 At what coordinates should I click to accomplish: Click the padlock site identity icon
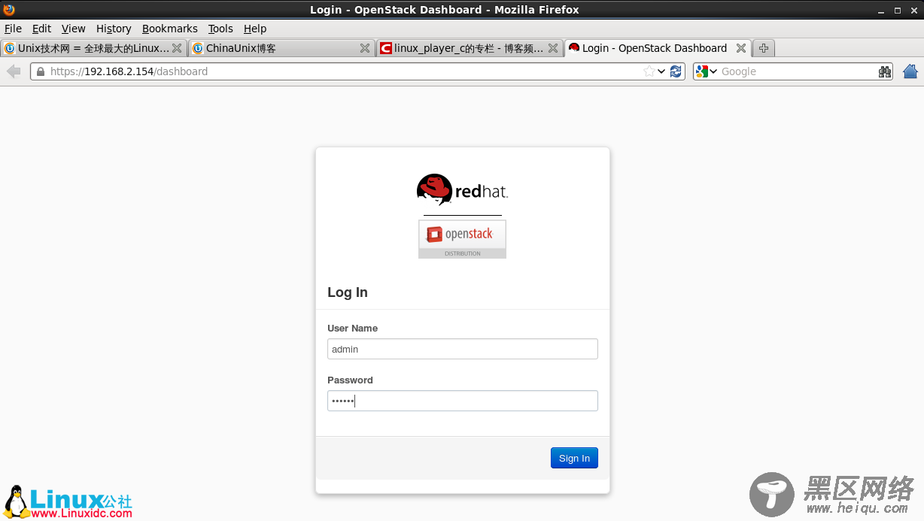[x=40, y=71]
